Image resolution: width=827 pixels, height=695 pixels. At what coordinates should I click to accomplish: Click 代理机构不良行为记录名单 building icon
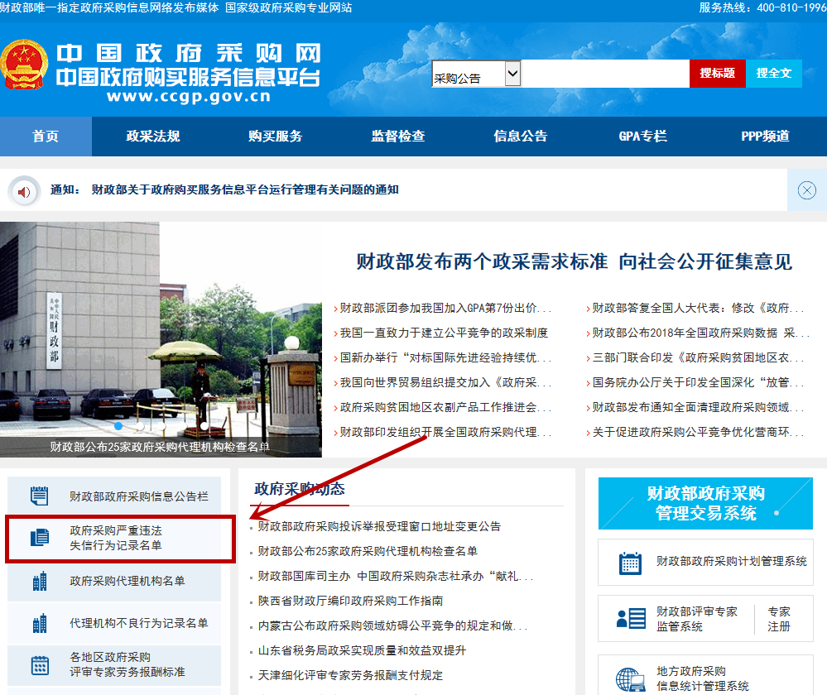(39, 623)
